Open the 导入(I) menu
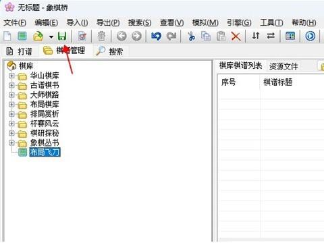This screenshot has width=324, height=243. point(77,22)
